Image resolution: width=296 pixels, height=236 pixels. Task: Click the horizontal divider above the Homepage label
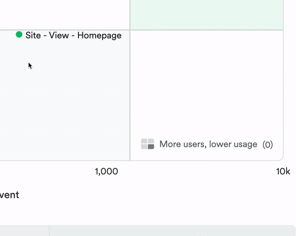64,30
